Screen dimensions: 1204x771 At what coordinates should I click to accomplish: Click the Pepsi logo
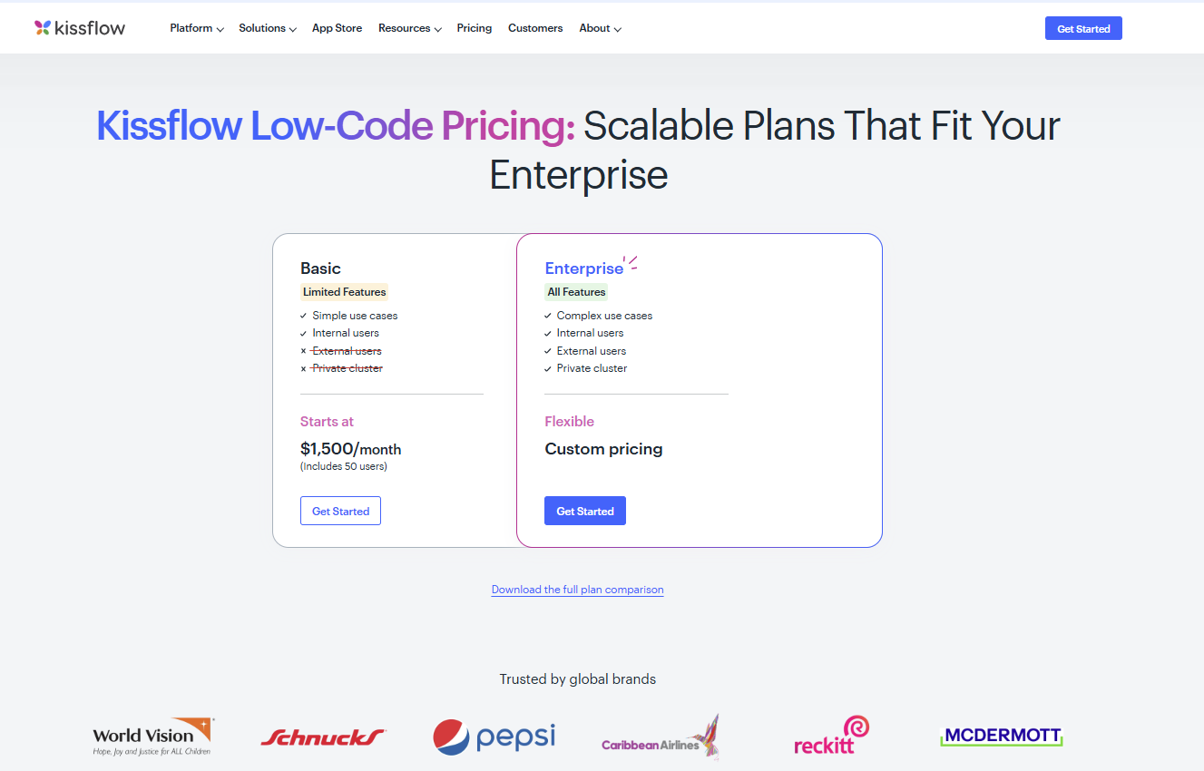(x=494, y=736)
